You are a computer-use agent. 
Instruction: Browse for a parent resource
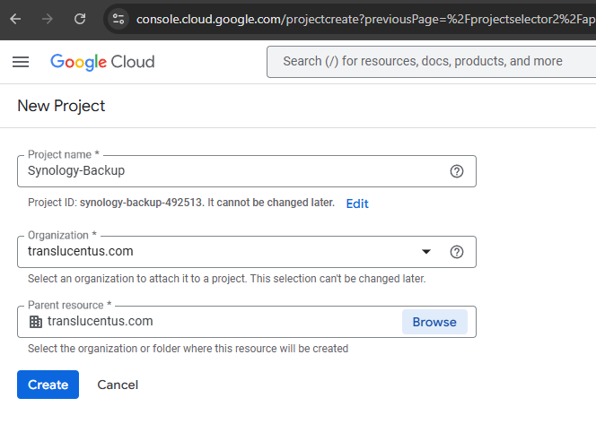[434, 322]
